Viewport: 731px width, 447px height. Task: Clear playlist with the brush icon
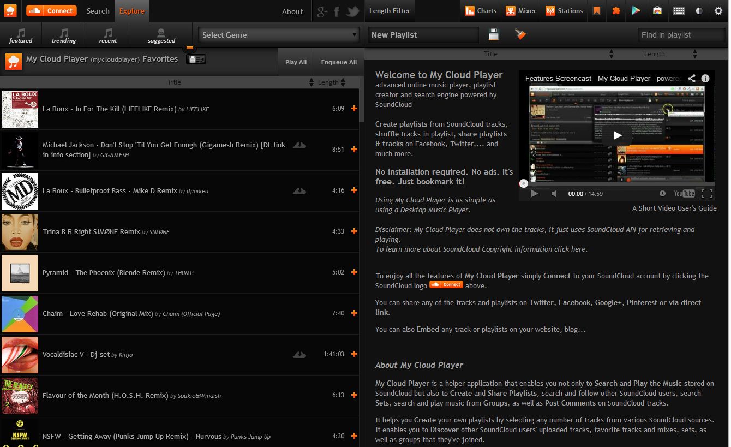click(520, 34)
